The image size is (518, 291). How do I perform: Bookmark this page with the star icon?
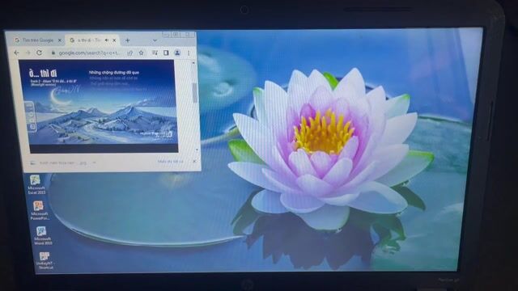(x=141, y=53)
